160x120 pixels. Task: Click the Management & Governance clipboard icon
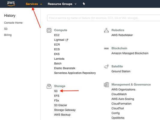[x=106, y=85]
